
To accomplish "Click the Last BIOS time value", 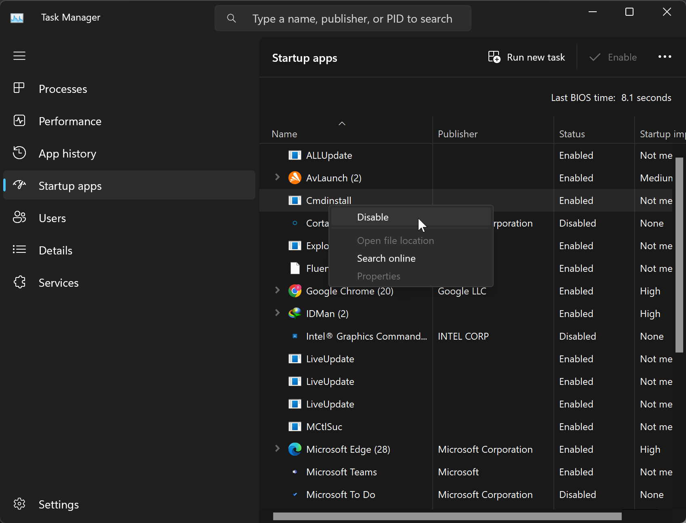I will pyautogui.click(x=646, y=98).
